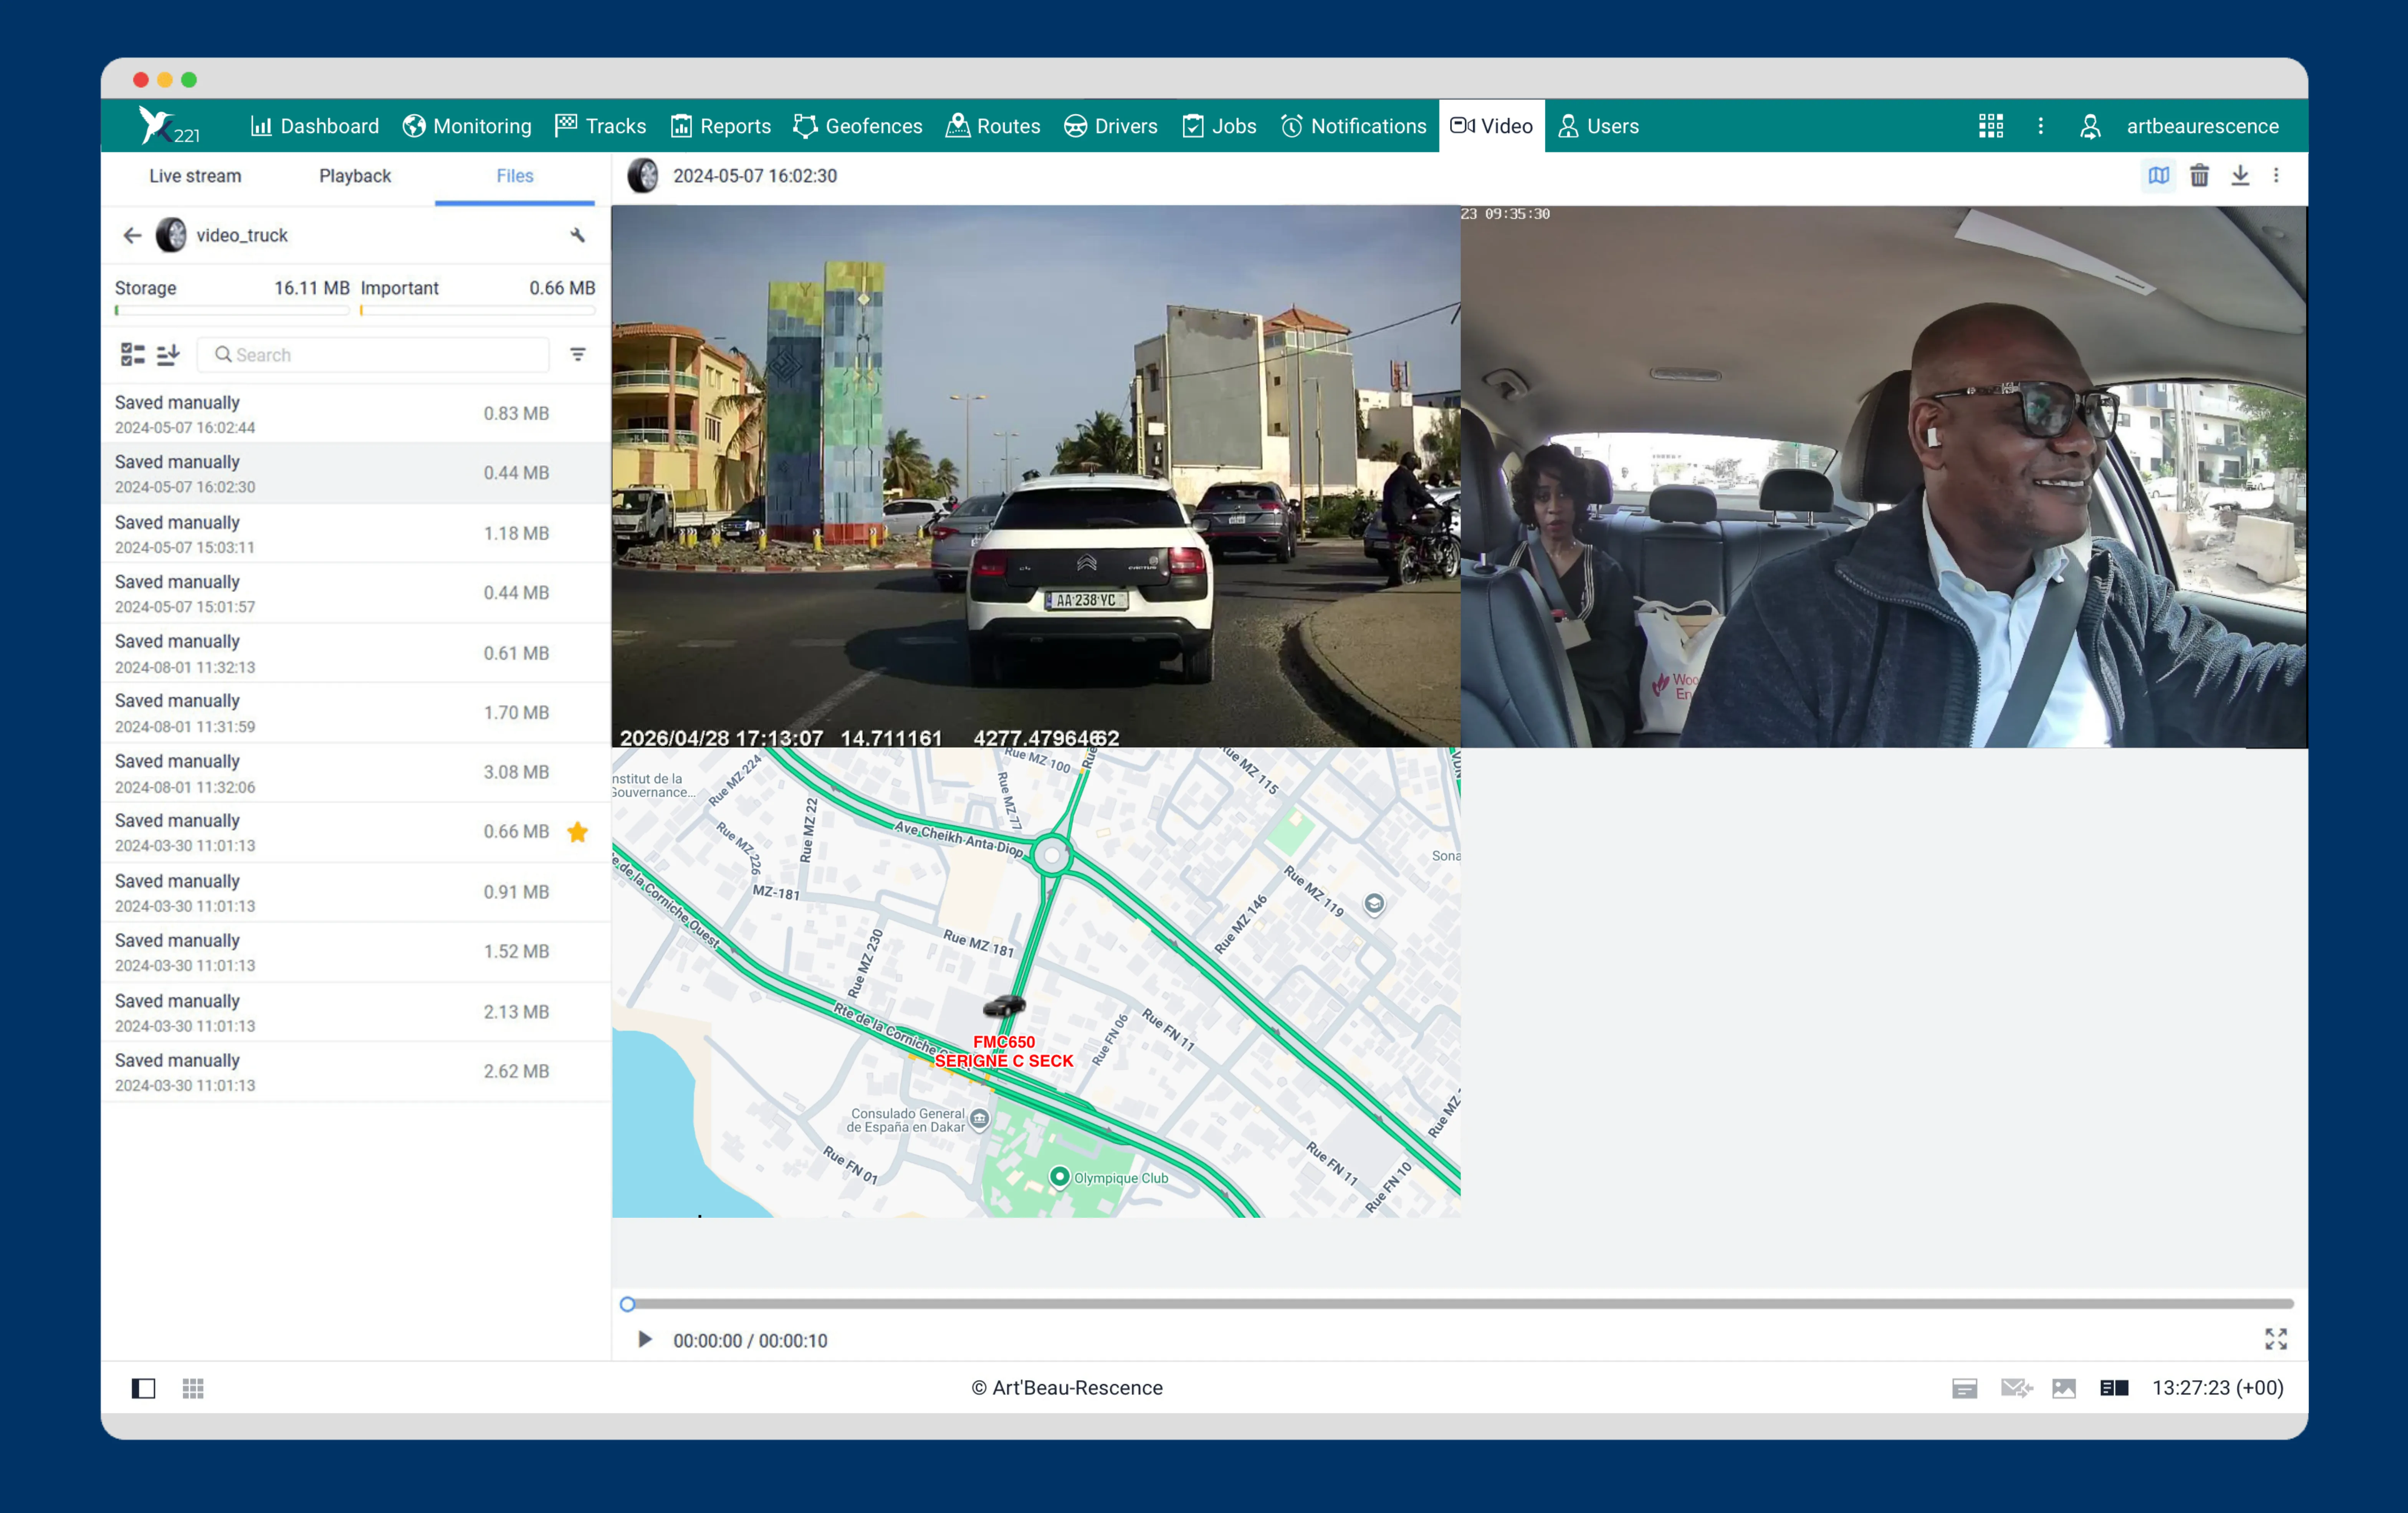This screenshot has height=1513, width=2408.
Task: Select file saved 2024-05-07 16:02:44
Action: 356,414
